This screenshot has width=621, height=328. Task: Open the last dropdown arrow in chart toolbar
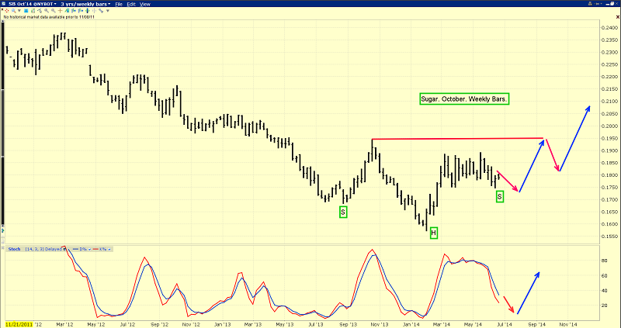coord(108,11)
